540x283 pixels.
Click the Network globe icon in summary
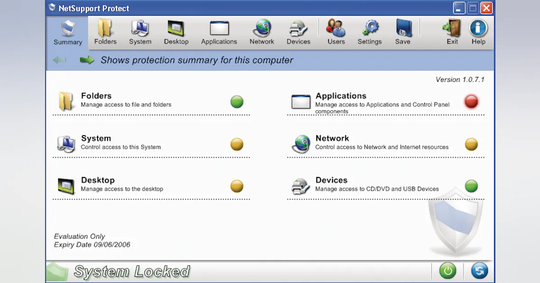[x=301, y=144]
